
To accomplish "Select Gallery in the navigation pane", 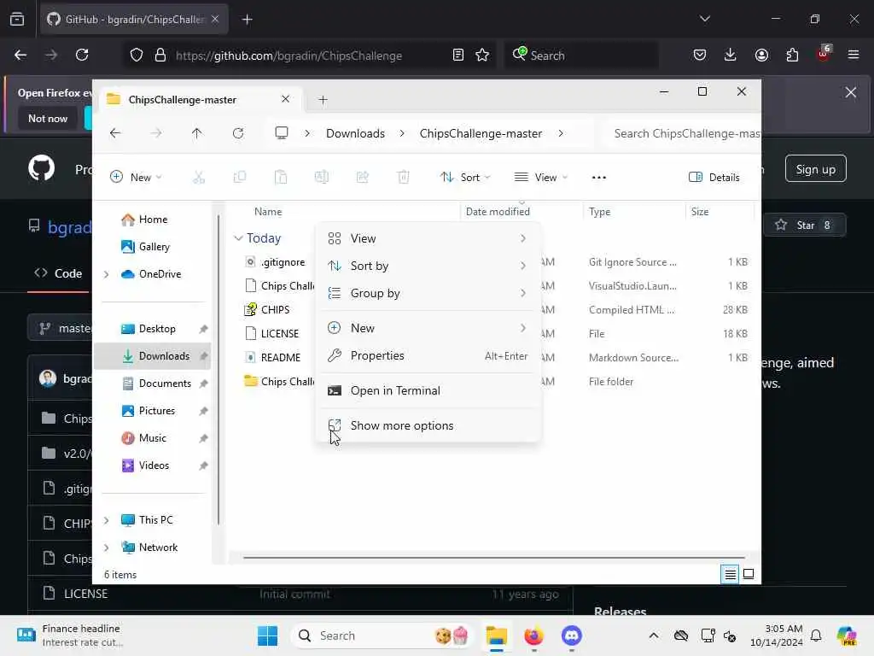I will 153,247.
